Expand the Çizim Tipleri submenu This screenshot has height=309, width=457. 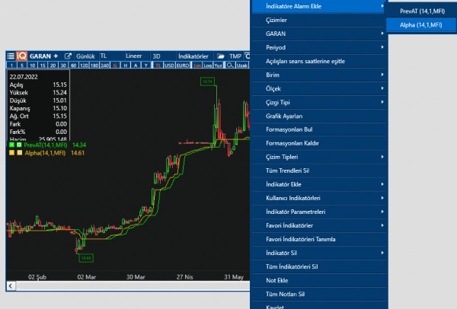click(x=319, y=157)
